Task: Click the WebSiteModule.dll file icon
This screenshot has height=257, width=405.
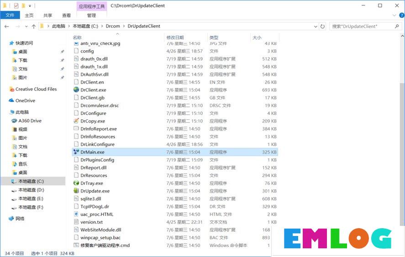Action: (76, 230)
